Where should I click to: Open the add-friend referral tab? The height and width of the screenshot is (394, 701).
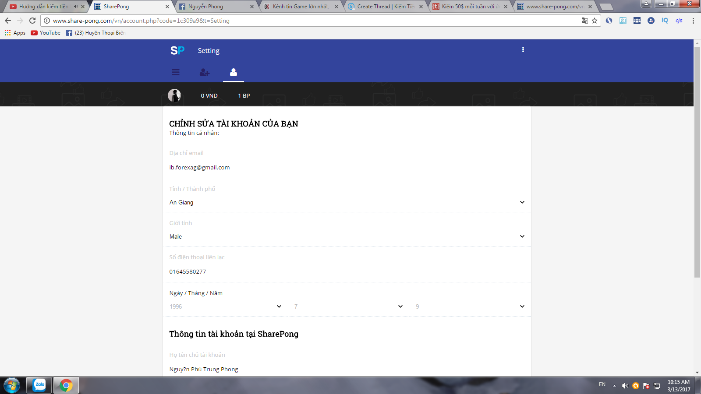205,72
